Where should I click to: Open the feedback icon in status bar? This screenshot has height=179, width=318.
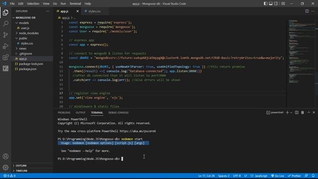(306, 176)
